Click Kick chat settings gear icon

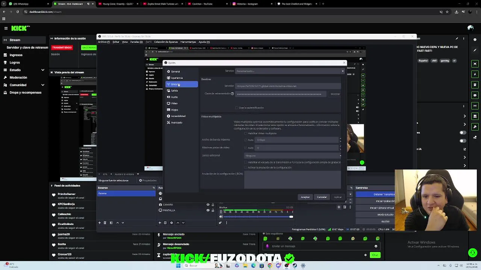point(365,255)
